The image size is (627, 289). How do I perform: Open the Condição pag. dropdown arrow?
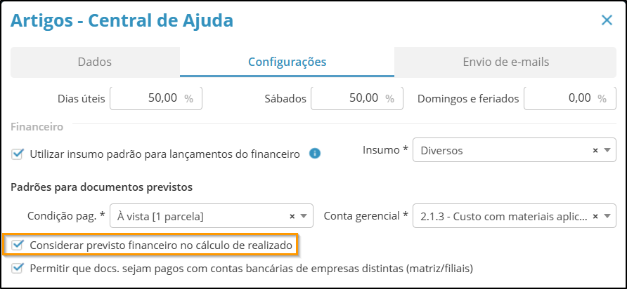click(304, 216)
